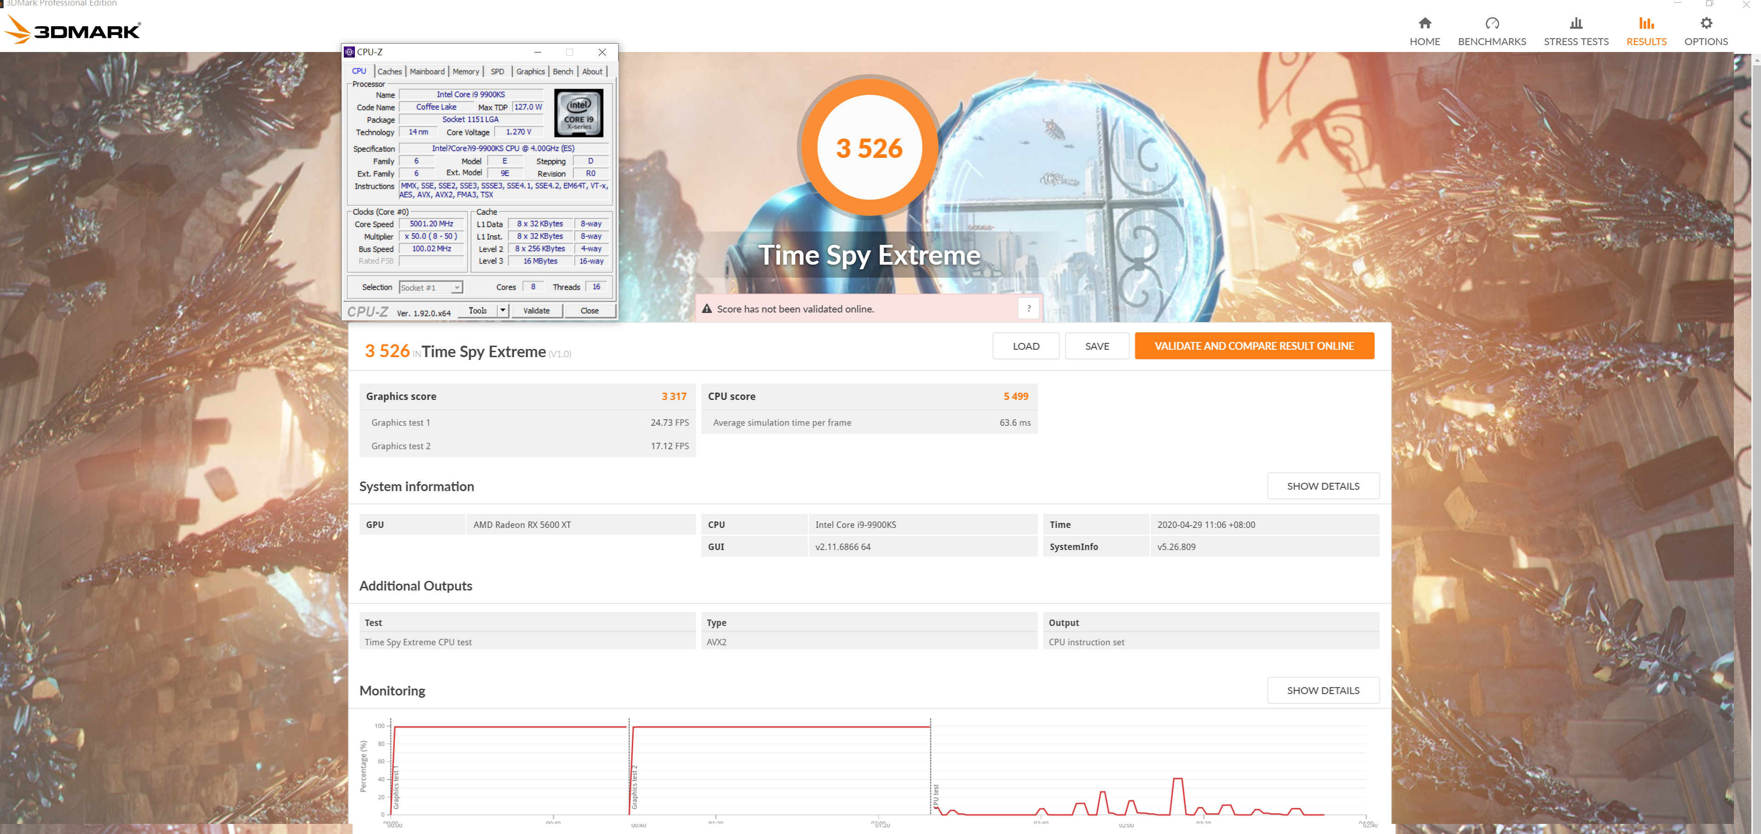
Task: Click the question mark help button
Action: [1028, 308]
